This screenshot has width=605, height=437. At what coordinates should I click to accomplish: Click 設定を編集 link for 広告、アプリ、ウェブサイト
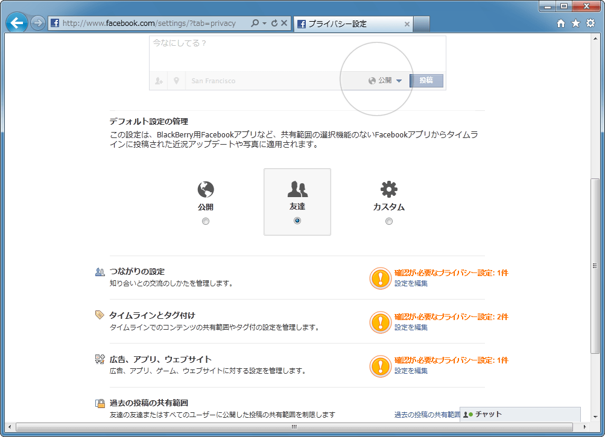coord(411,371)
